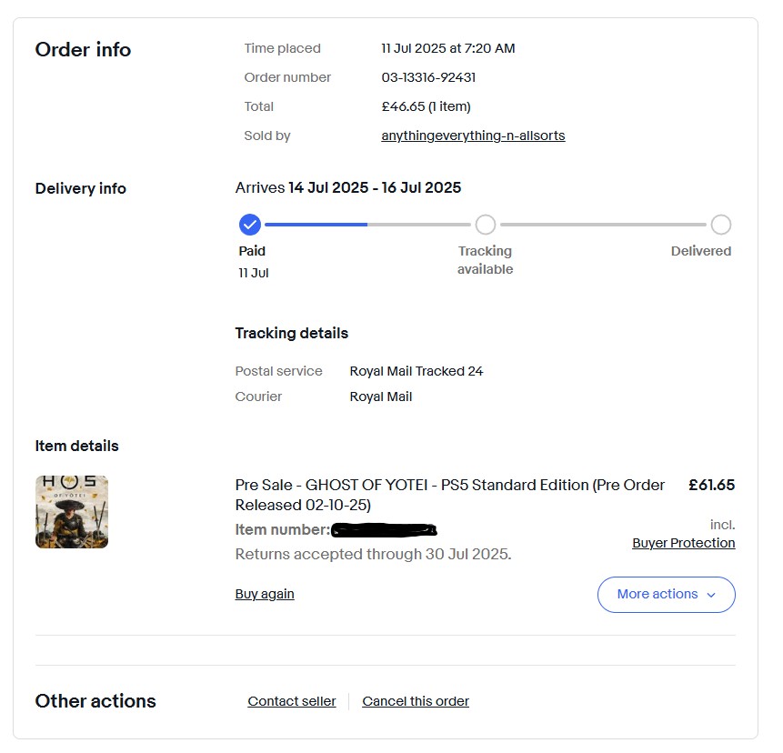
Task: Click the Royal Mail Tracked 24 postal service text
Action: 417,371
